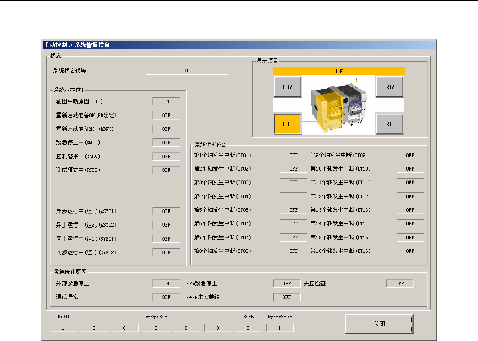Click the byEmgStat value field
Viewport: 478px width, 341px height.
(279, 328)
